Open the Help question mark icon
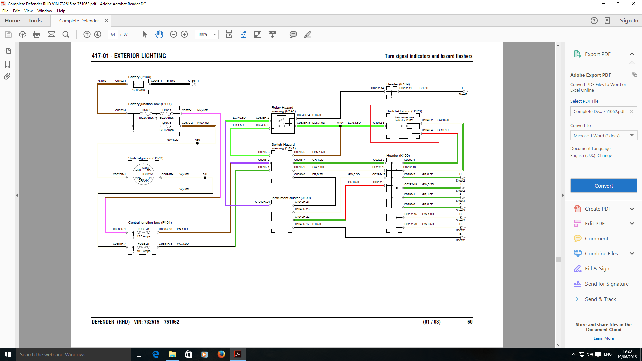Image resolution: width=642 pixels, height=361 pixels. 594,21
